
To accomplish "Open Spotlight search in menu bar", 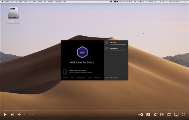I will 183,1.
